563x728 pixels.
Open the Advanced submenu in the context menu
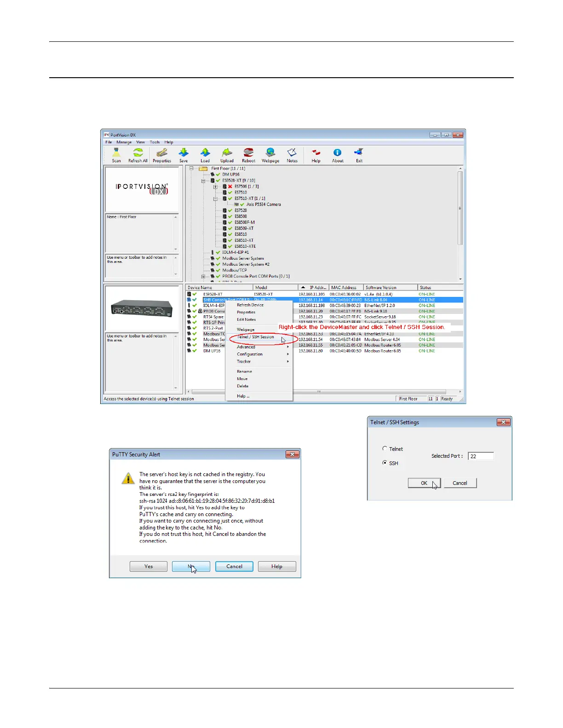[259, 347]
